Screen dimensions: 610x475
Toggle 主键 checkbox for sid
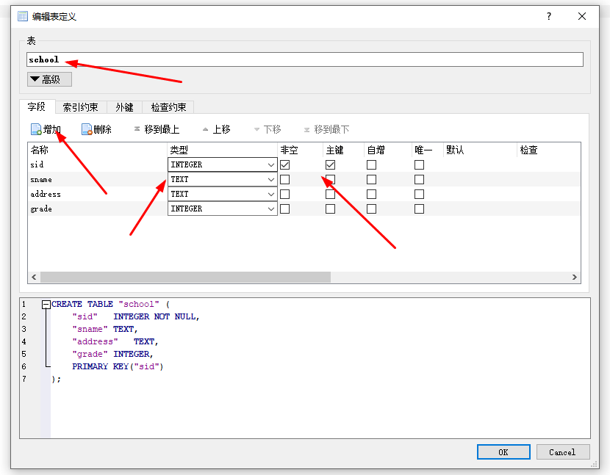pyautogui.click(x=330, y=164)
